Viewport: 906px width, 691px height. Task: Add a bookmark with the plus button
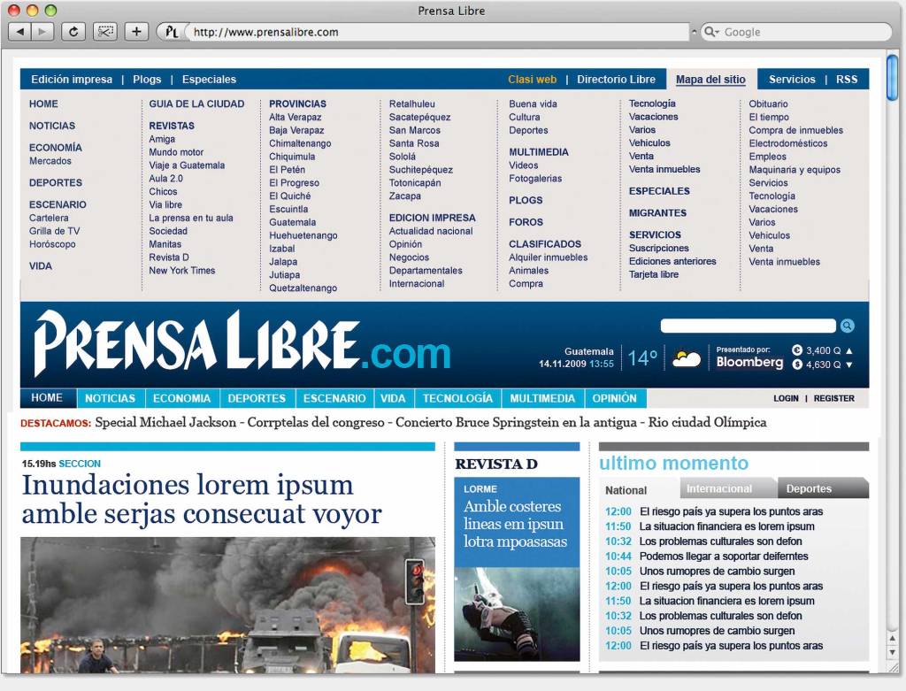pos(136,32)
